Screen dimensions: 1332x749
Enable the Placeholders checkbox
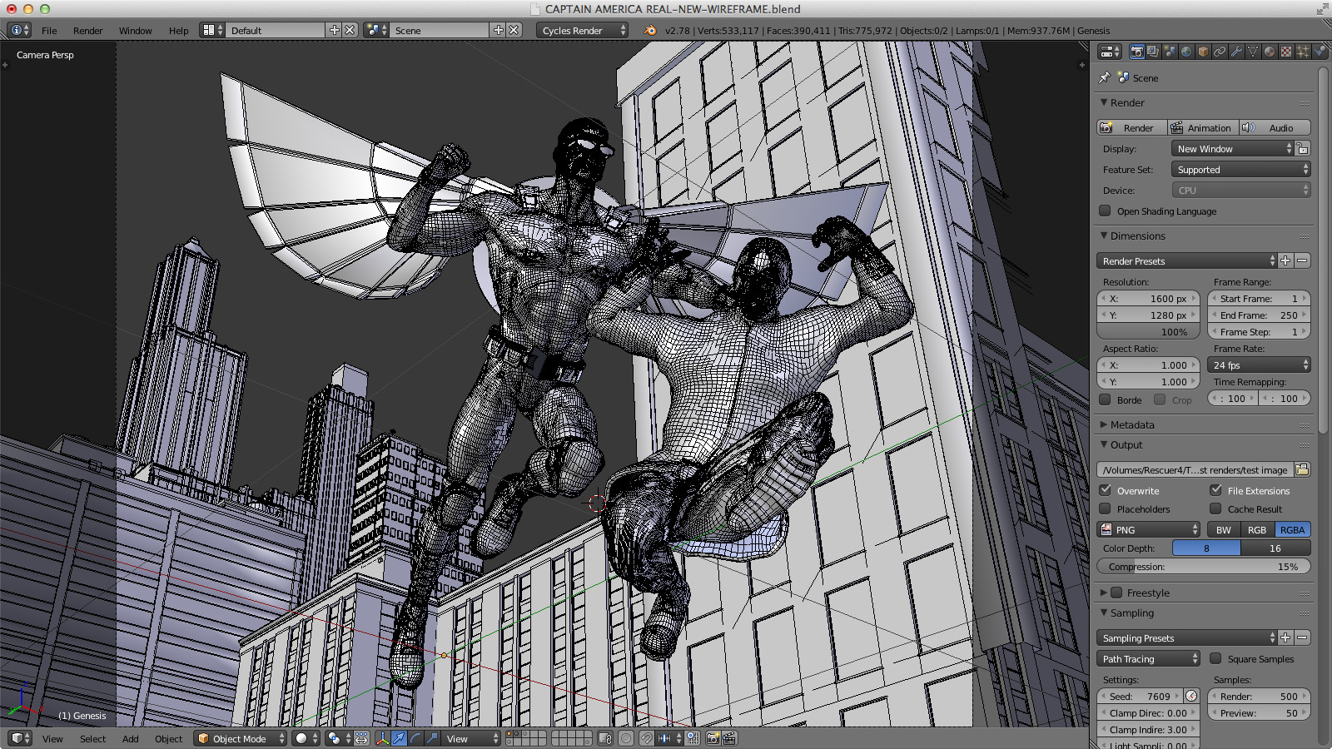pos(1106,508)
